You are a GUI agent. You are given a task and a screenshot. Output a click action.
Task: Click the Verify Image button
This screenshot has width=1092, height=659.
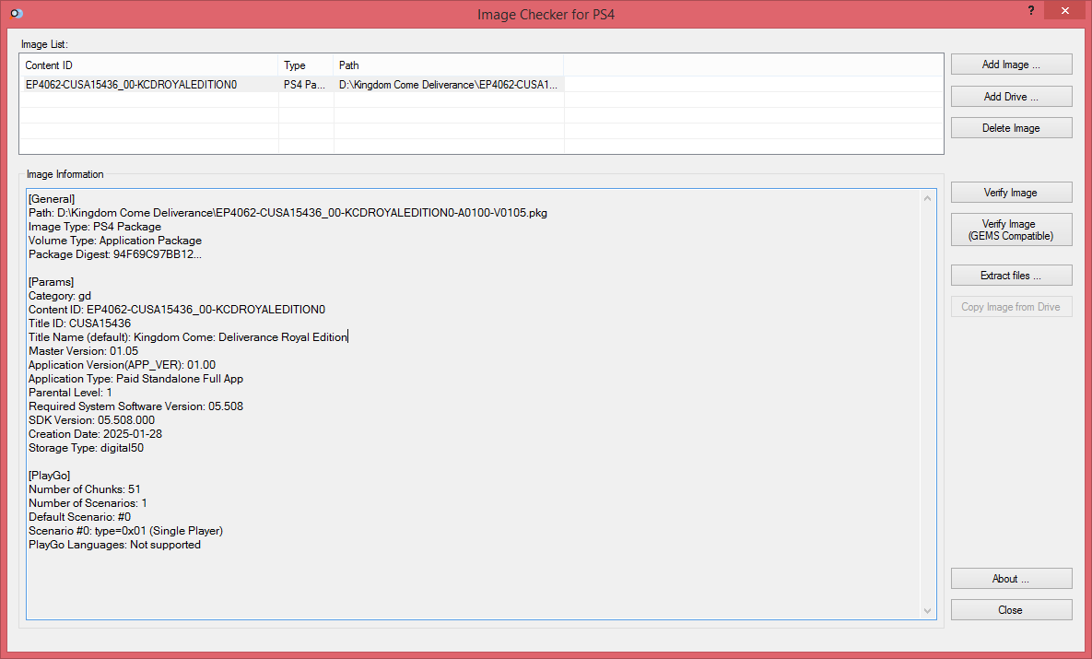(1011, 193)
